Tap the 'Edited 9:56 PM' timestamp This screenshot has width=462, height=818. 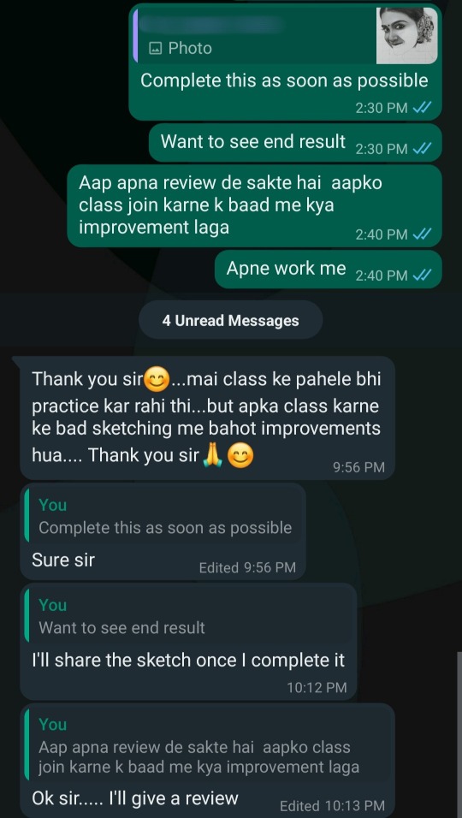coord(247,567)
